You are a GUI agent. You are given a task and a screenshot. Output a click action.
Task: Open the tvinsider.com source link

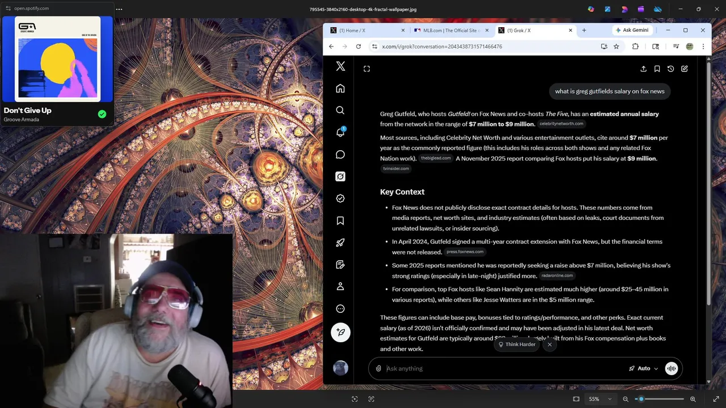396,168
